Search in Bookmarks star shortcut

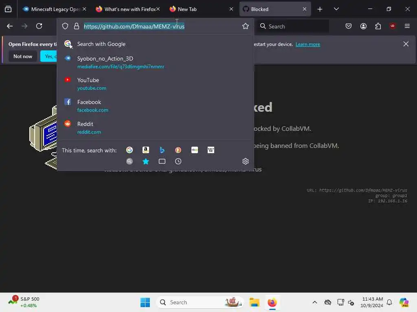(146, 161)
